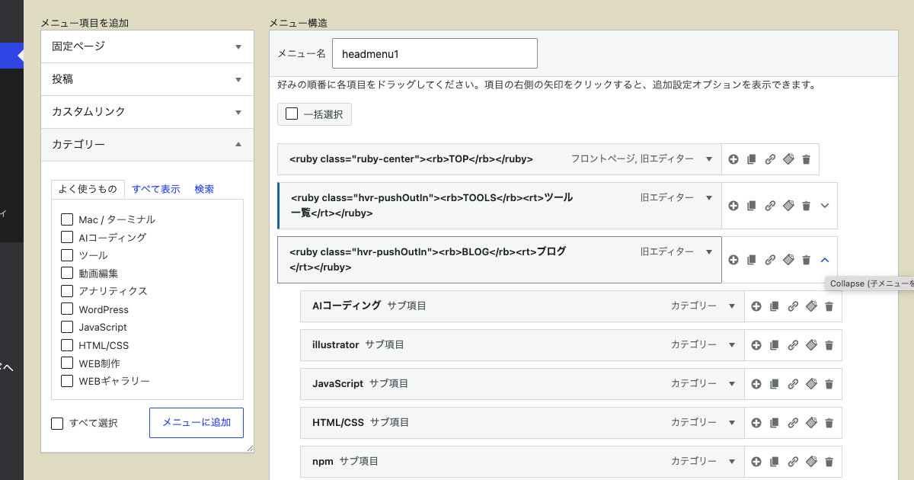Tick the ツール category checkbox
Screen dimensions: 914x480
(67, 255)
